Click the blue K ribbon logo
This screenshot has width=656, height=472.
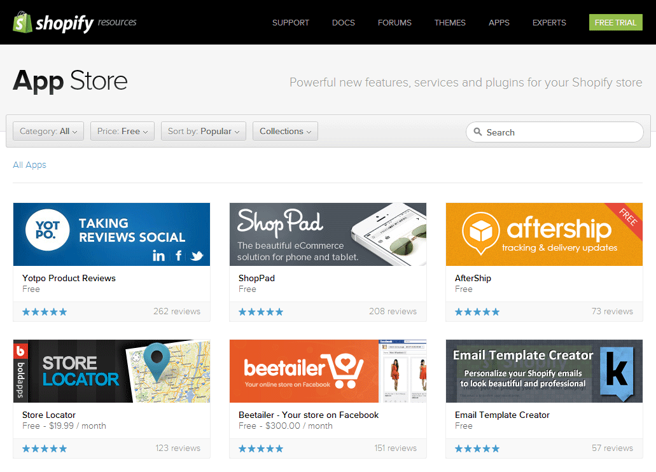point(618,373)
